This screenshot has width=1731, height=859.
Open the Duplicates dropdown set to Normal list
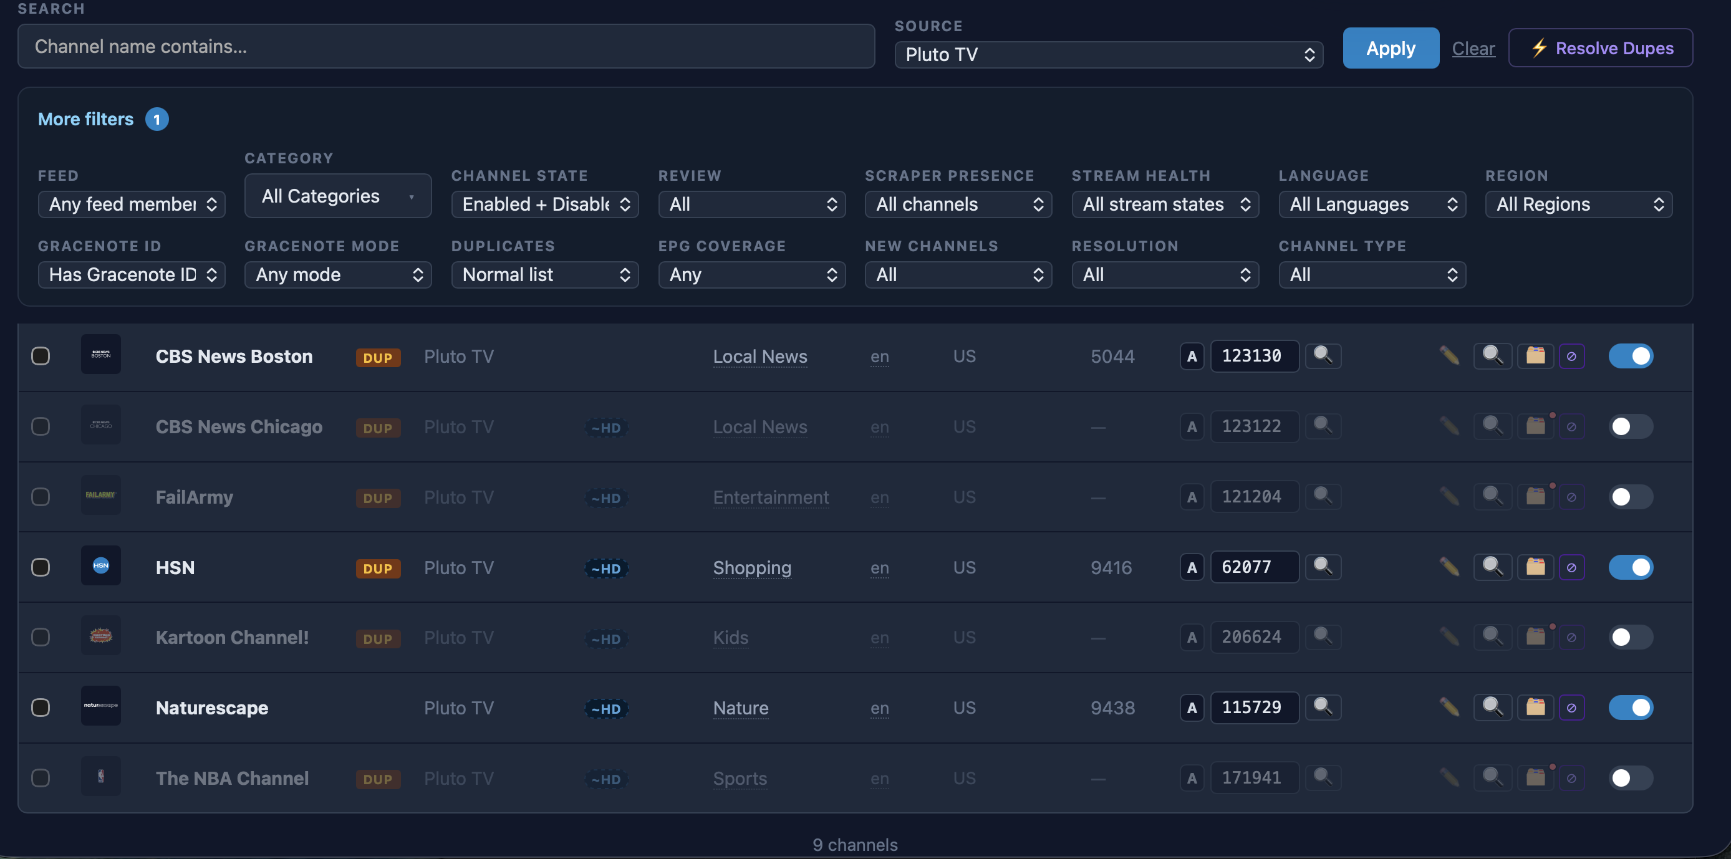(545, 275)
